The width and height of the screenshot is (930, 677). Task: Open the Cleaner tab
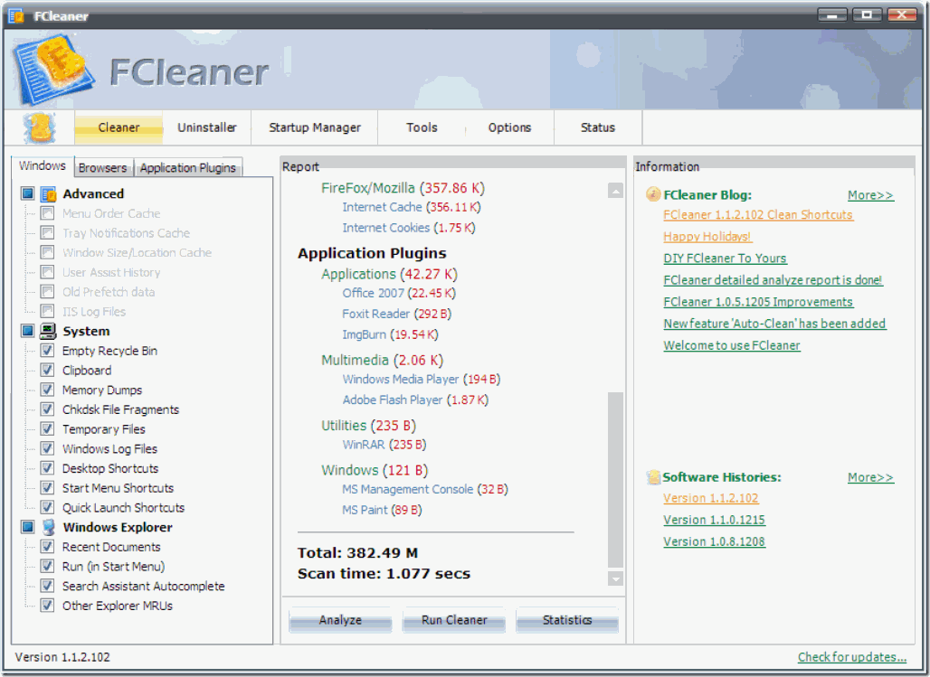pos(119,127)
